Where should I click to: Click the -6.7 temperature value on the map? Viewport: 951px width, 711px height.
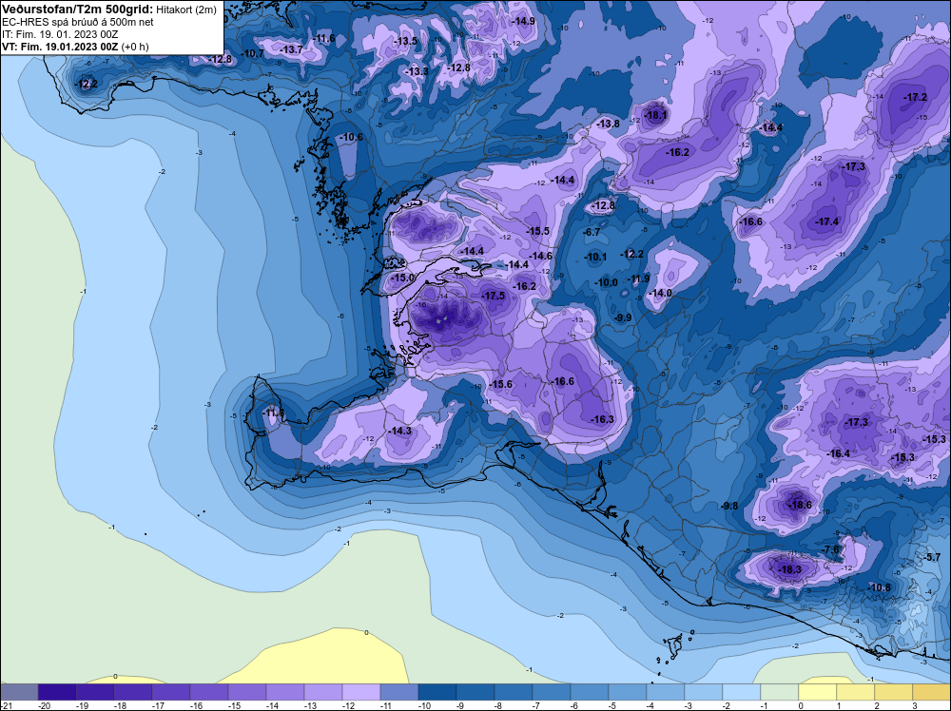click(592, 232)
